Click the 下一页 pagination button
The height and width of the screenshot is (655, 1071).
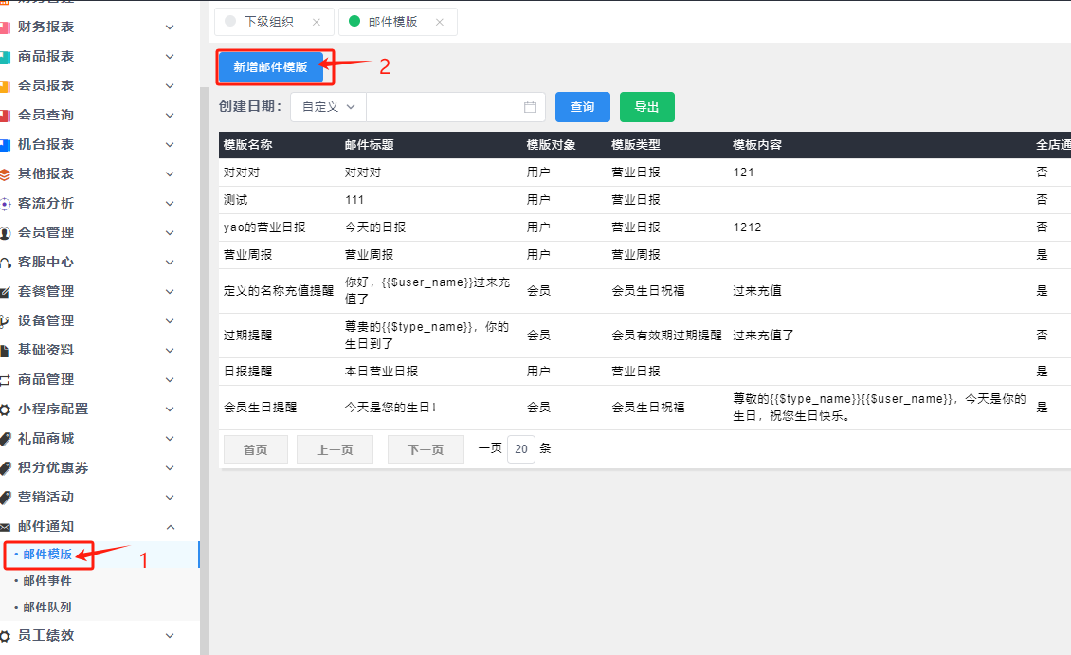click(426, 449)
